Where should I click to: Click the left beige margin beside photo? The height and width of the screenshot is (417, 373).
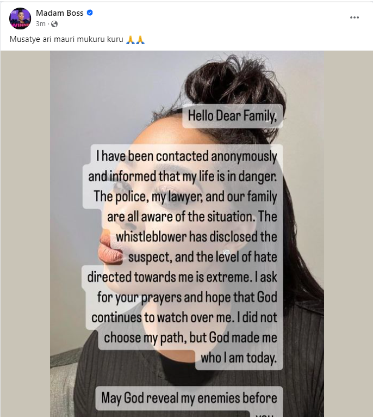coord(25,234)
